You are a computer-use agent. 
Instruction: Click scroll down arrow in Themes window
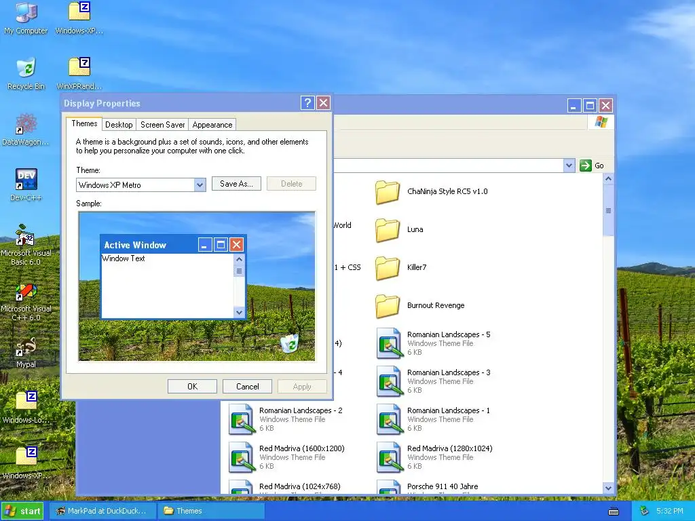(x=608, y=488)
